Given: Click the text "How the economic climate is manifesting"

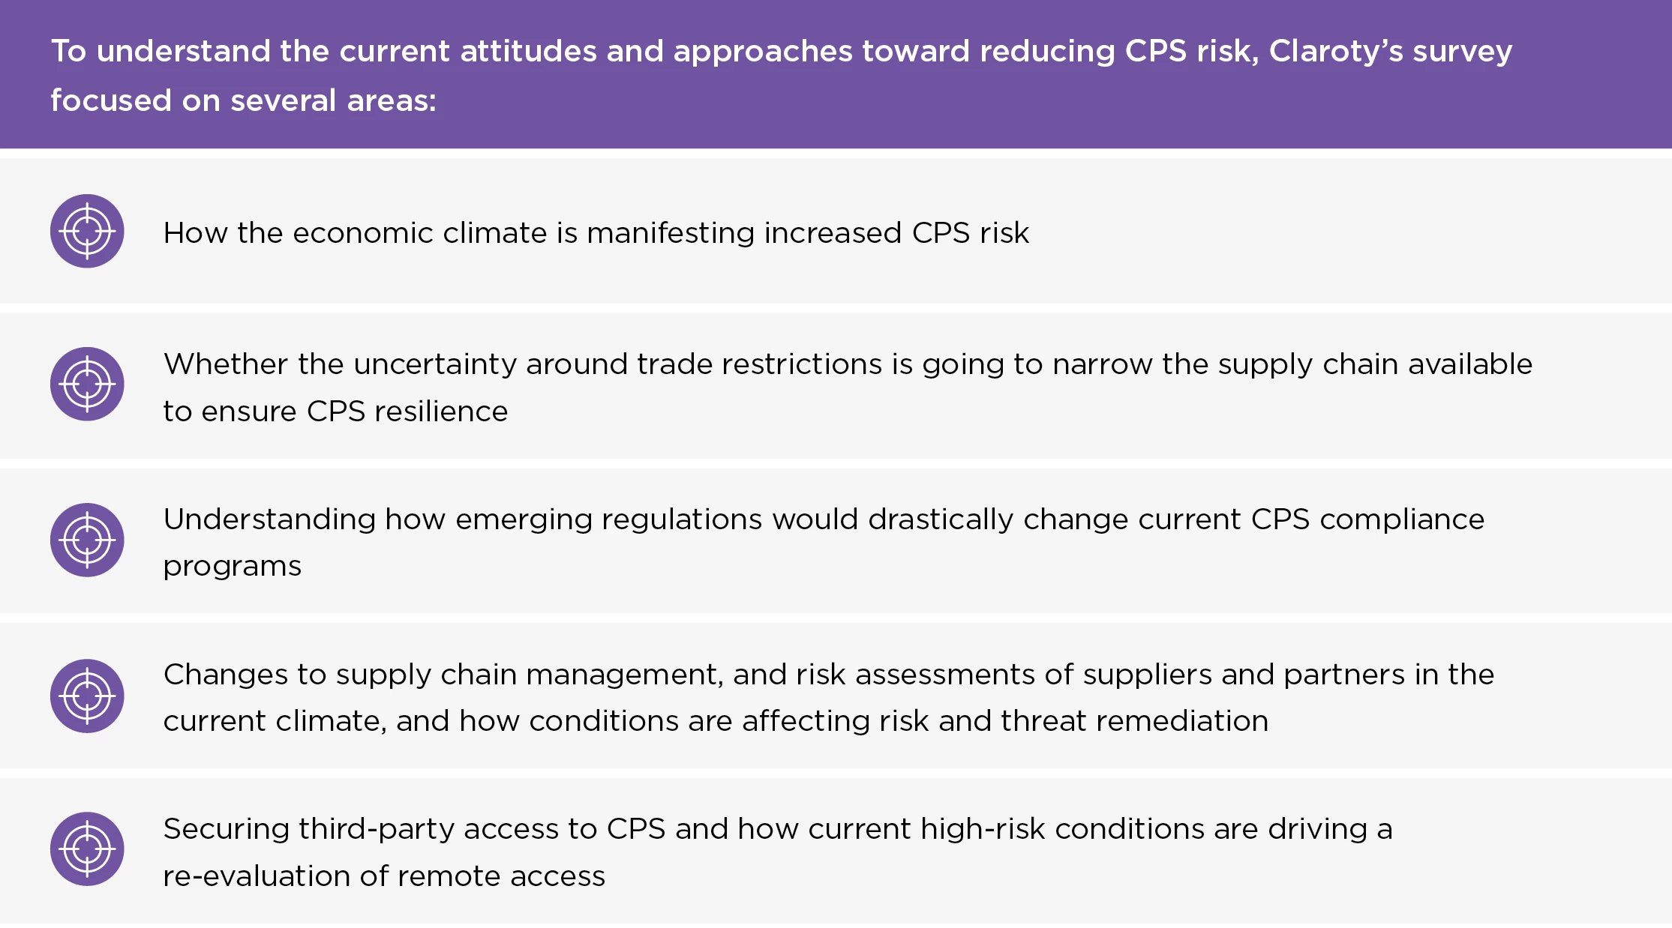Looking at the screenshot, I should tap(458, 233).
